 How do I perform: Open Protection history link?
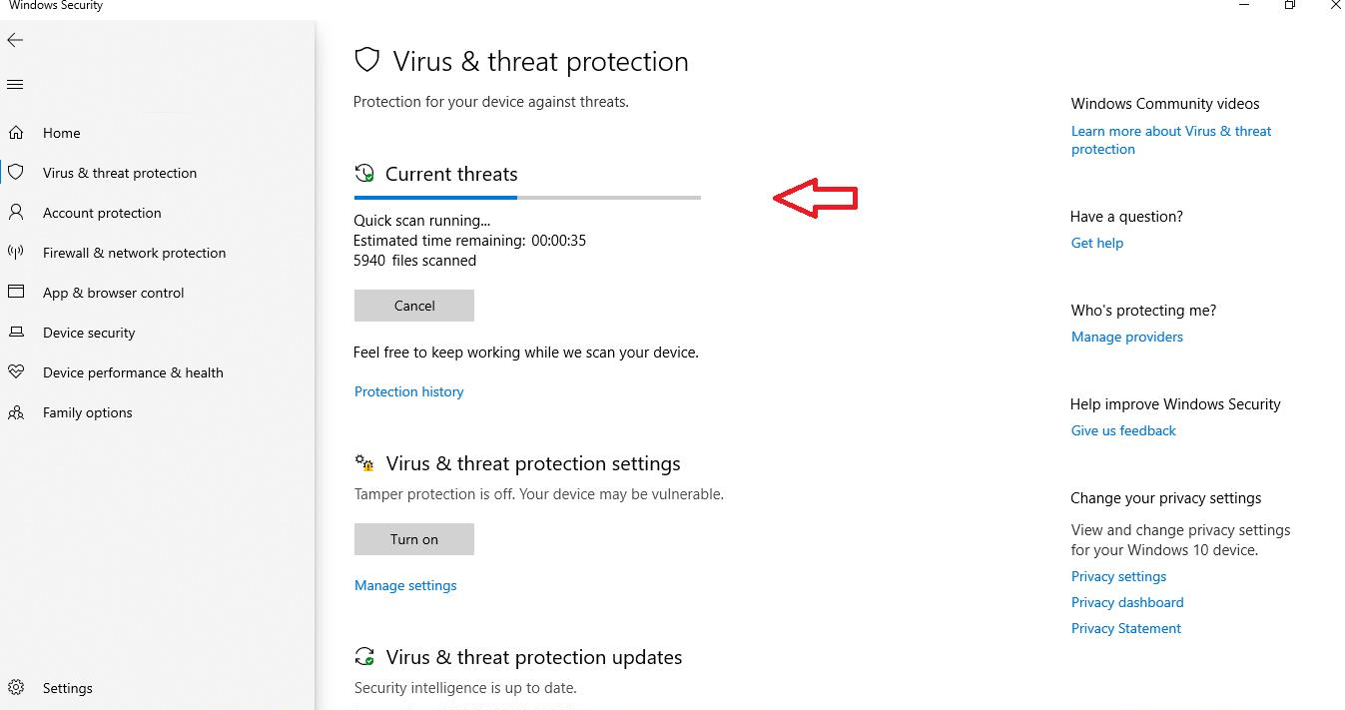(409, 391)
